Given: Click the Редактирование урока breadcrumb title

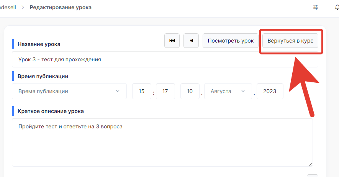Looking at the screenshot, I should pos(61,7).
